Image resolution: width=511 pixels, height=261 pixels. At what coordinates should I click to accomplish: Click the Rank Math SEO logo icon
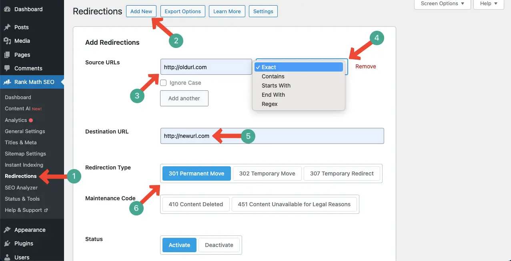coord(7,82)
